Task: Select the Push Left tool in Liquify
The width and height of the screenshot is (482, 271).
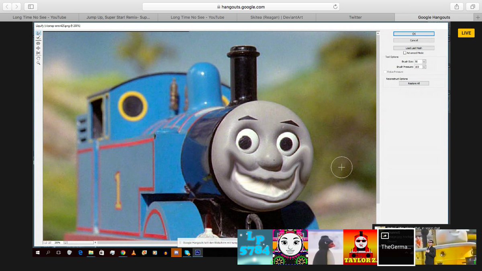Action: (38, 53)
